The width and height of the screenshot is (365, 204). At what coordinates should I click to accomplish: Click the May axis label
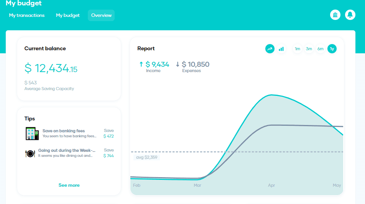click(337, 185)
